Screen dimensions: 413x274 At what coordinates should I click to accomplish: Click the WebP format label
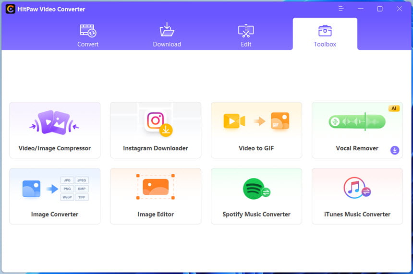[x=67, y=197]
